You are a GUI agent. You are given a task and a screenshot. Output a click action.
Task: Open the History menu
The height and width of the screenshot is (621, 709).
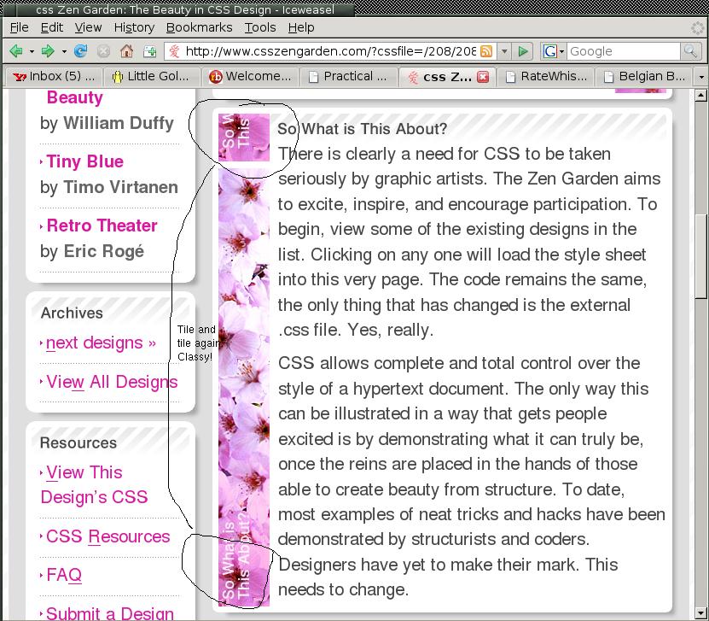134,27
